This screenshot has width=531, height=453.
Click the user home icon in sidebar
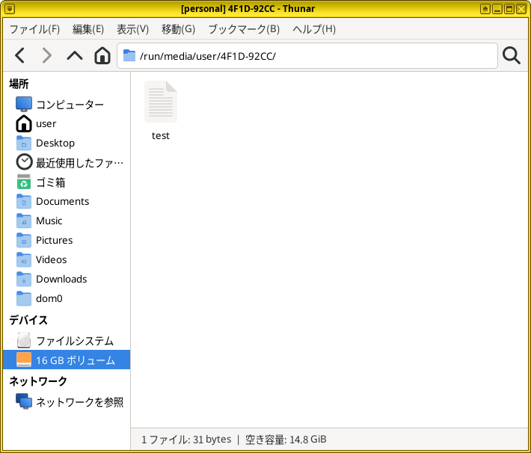(24, 123)
